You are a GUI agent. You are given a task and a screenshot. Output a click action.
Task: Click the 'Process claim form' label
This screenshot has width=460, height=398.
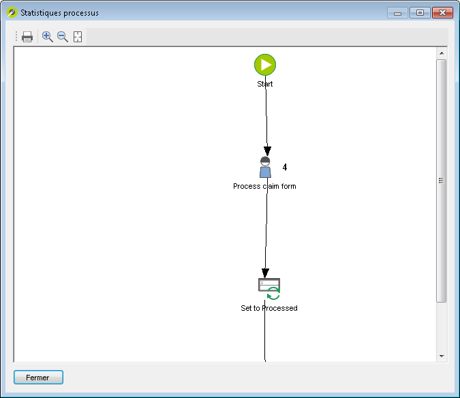coord(264,186)
